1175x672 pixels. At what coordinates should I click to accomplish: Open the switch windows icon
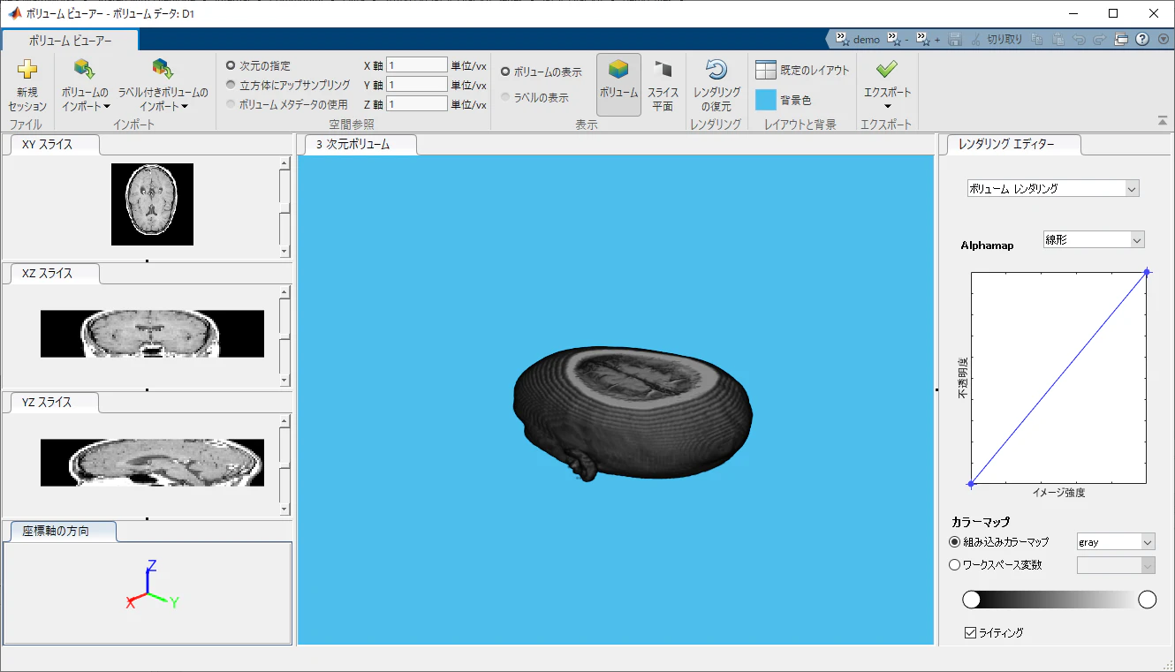[1121, 39]
